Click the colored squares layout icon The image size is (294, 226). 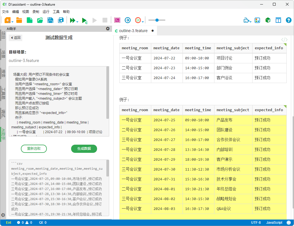(x=257, y=20)
